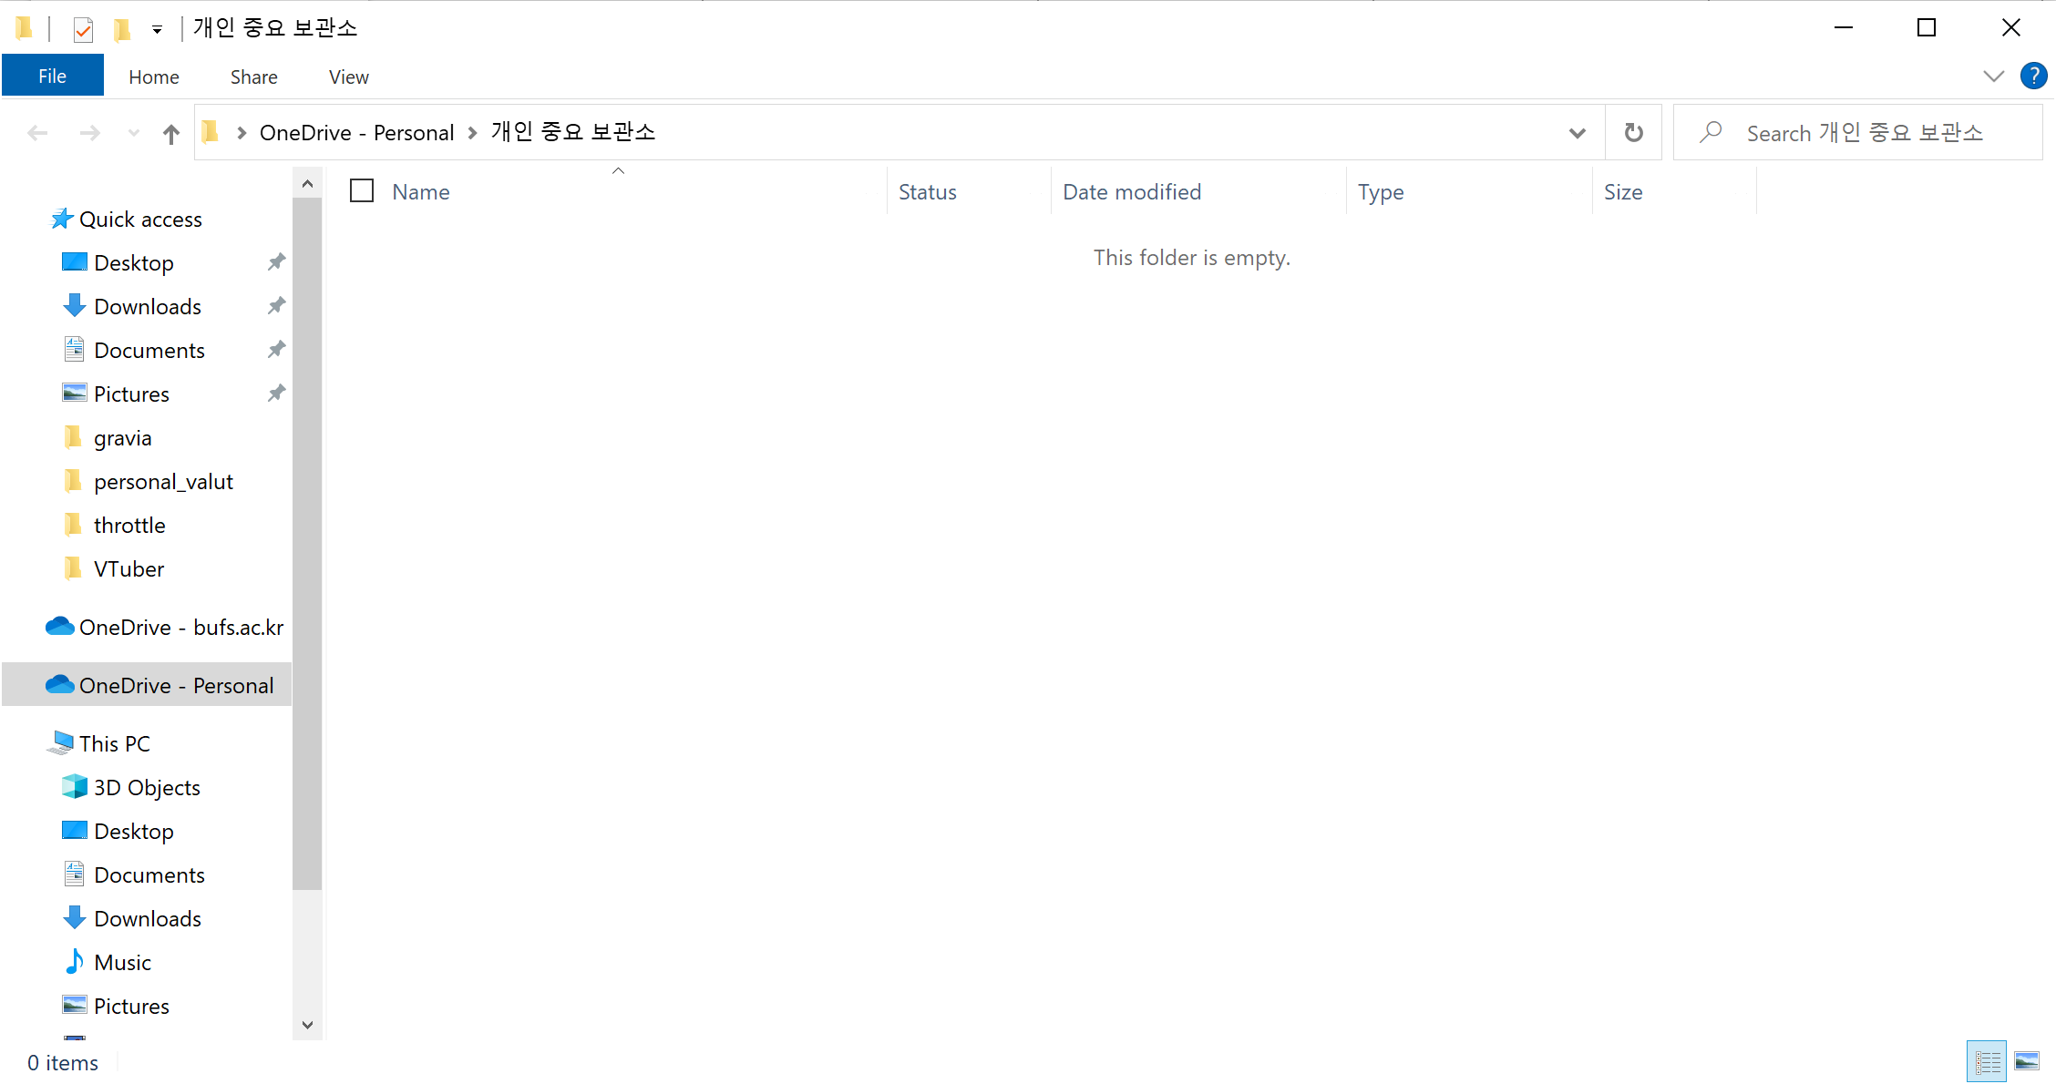Expand the ribbon with chevron arrow
Screen dimensions: 2056x1084
[x=1993, y=77]
